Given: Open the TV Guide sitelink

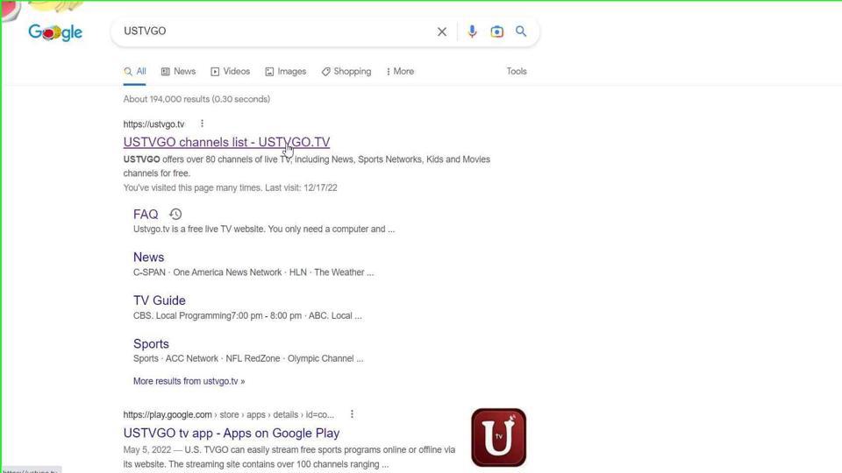Looking at the screenshot, I should click(160, 300).
